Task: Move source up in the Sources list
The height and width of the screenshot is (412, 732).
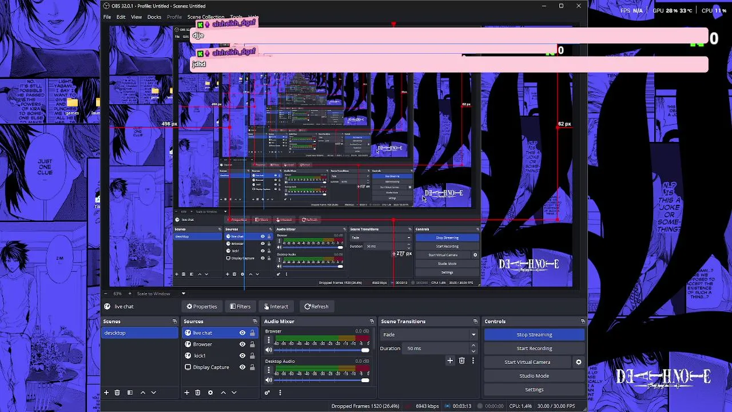Action: 224,393
